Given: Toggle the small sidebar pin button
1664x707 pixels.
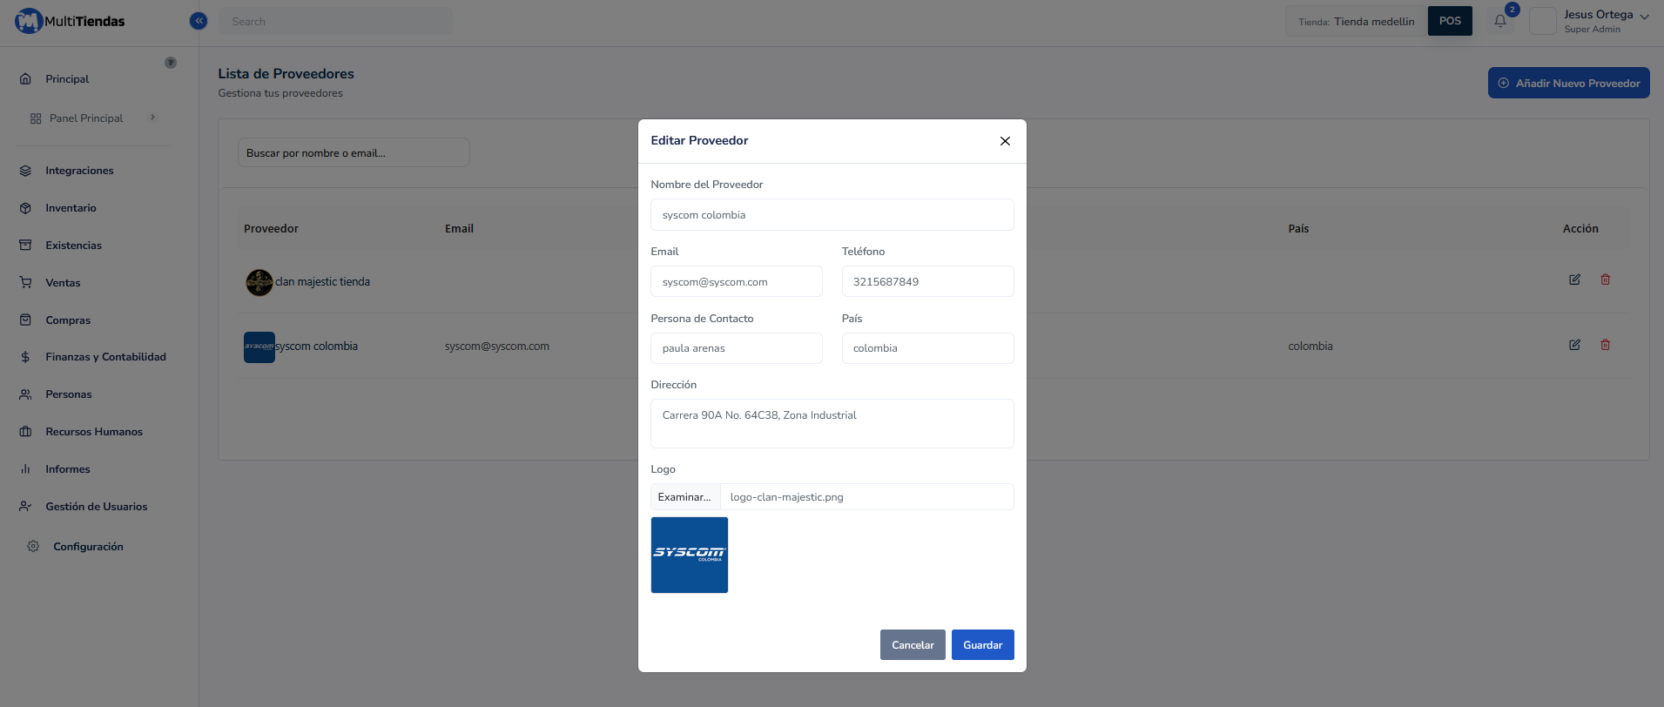Looking at the screenshot, I should coord(171,63).
